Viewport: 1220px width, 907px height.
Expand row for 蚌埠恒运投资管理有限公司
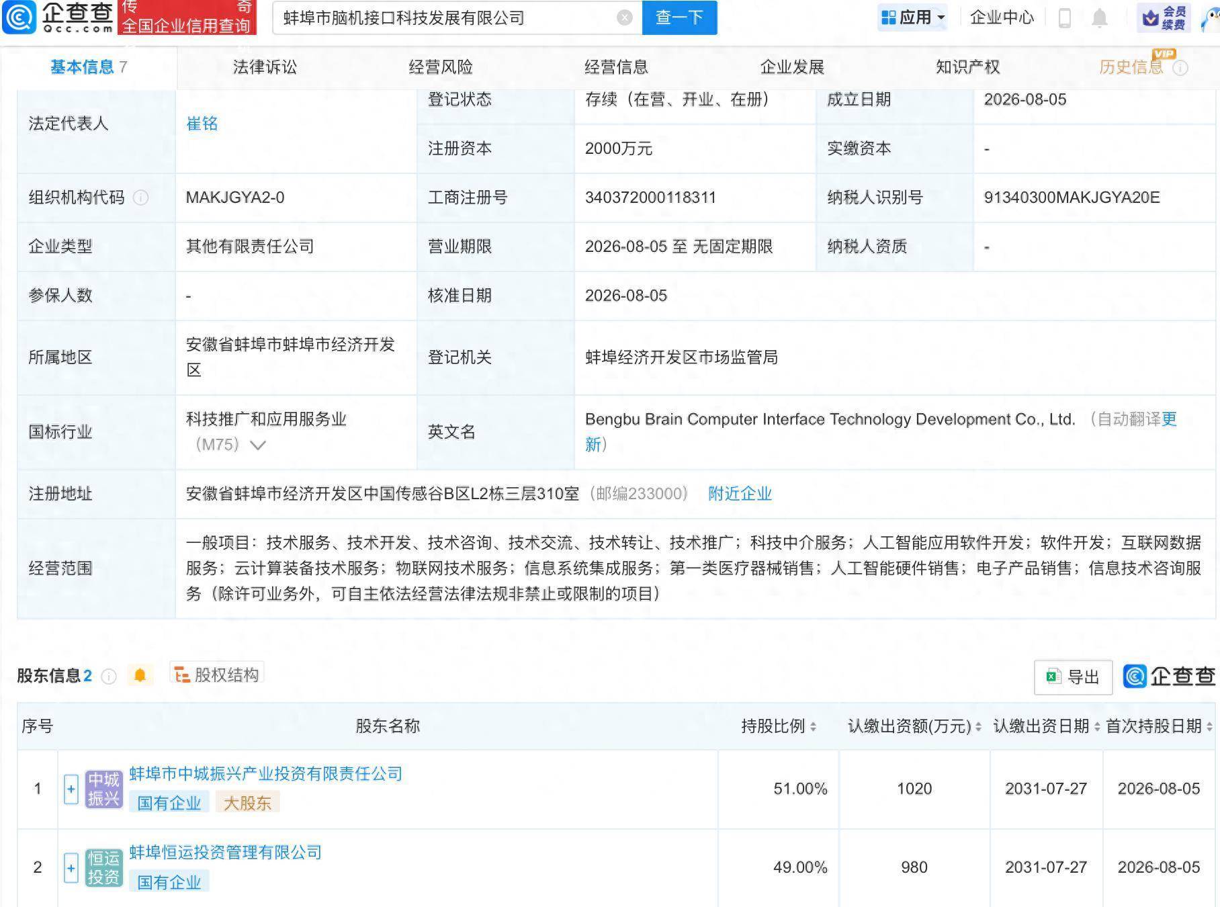tap(71, 867)
